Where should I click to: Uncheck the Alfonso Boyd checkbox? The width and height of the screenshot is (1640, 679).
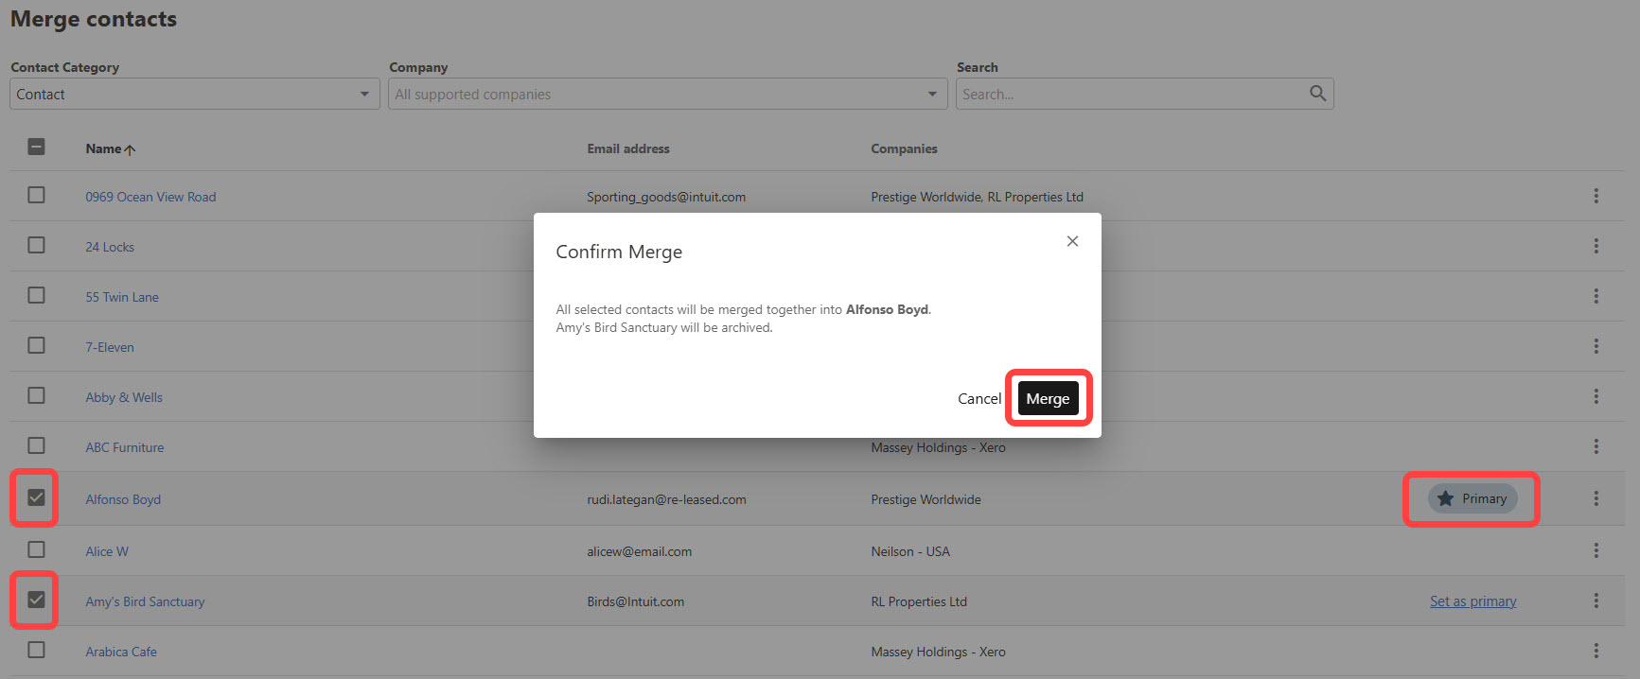pyautogui.click(x=36, y=497)
